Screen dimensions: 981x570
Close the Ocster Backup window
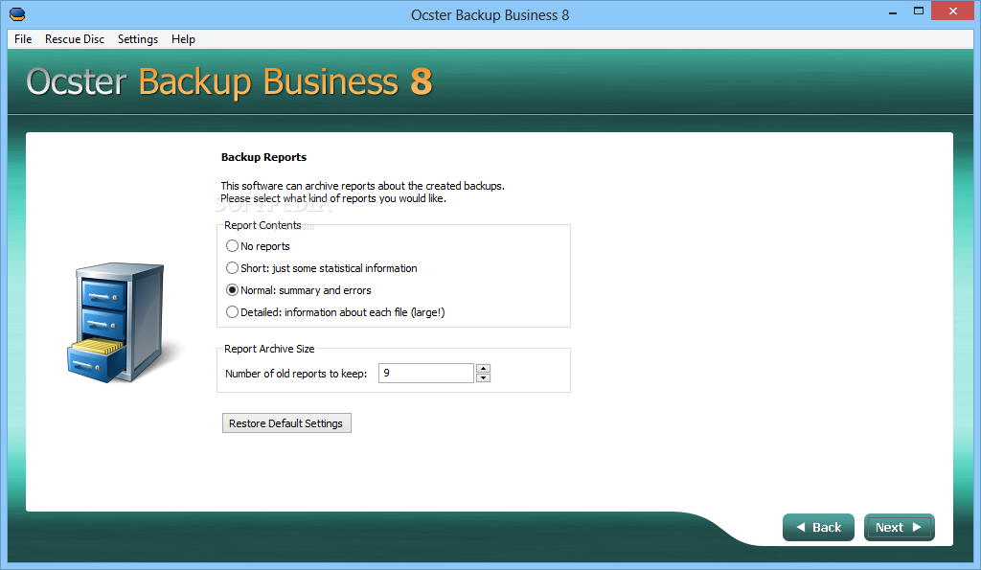[953, 11]
